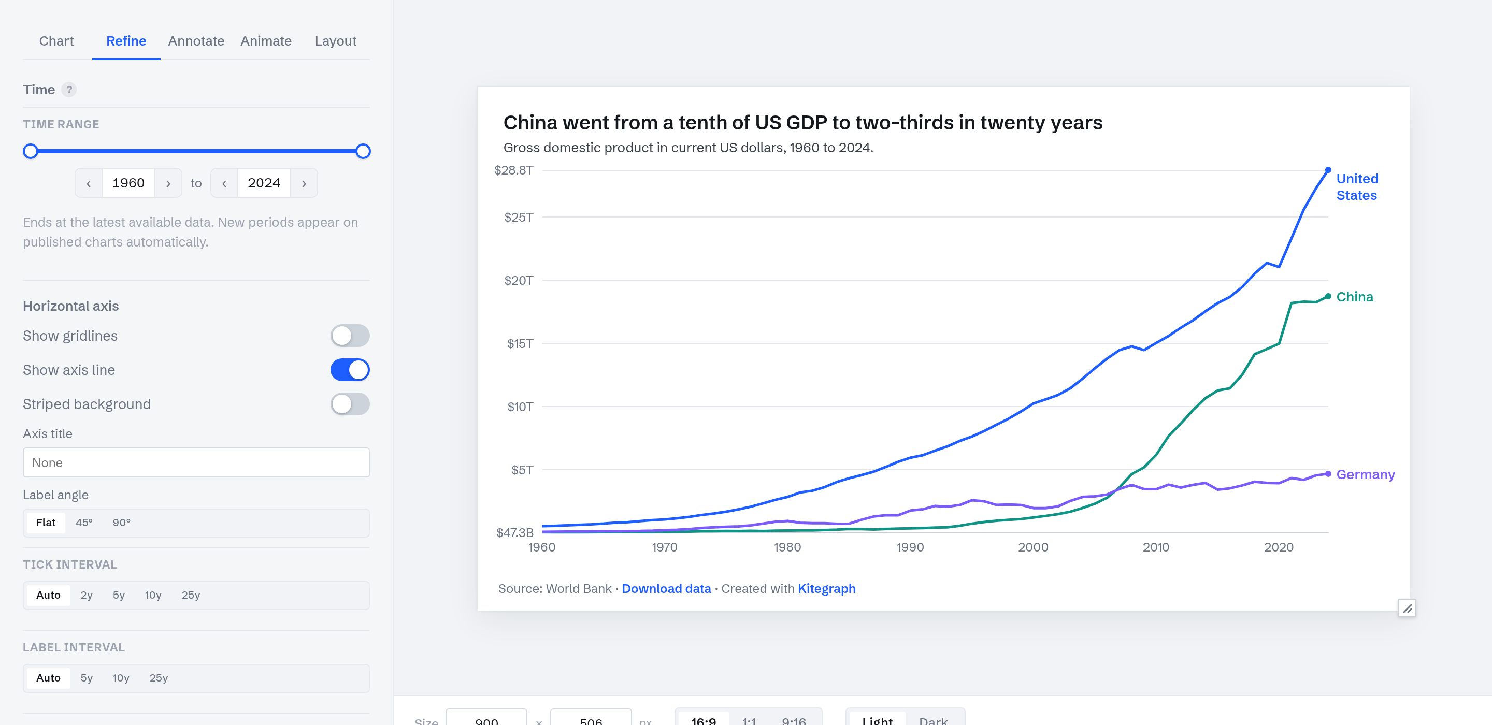
Task: Set label angle to 45°
Action: (x=84, y=523)
